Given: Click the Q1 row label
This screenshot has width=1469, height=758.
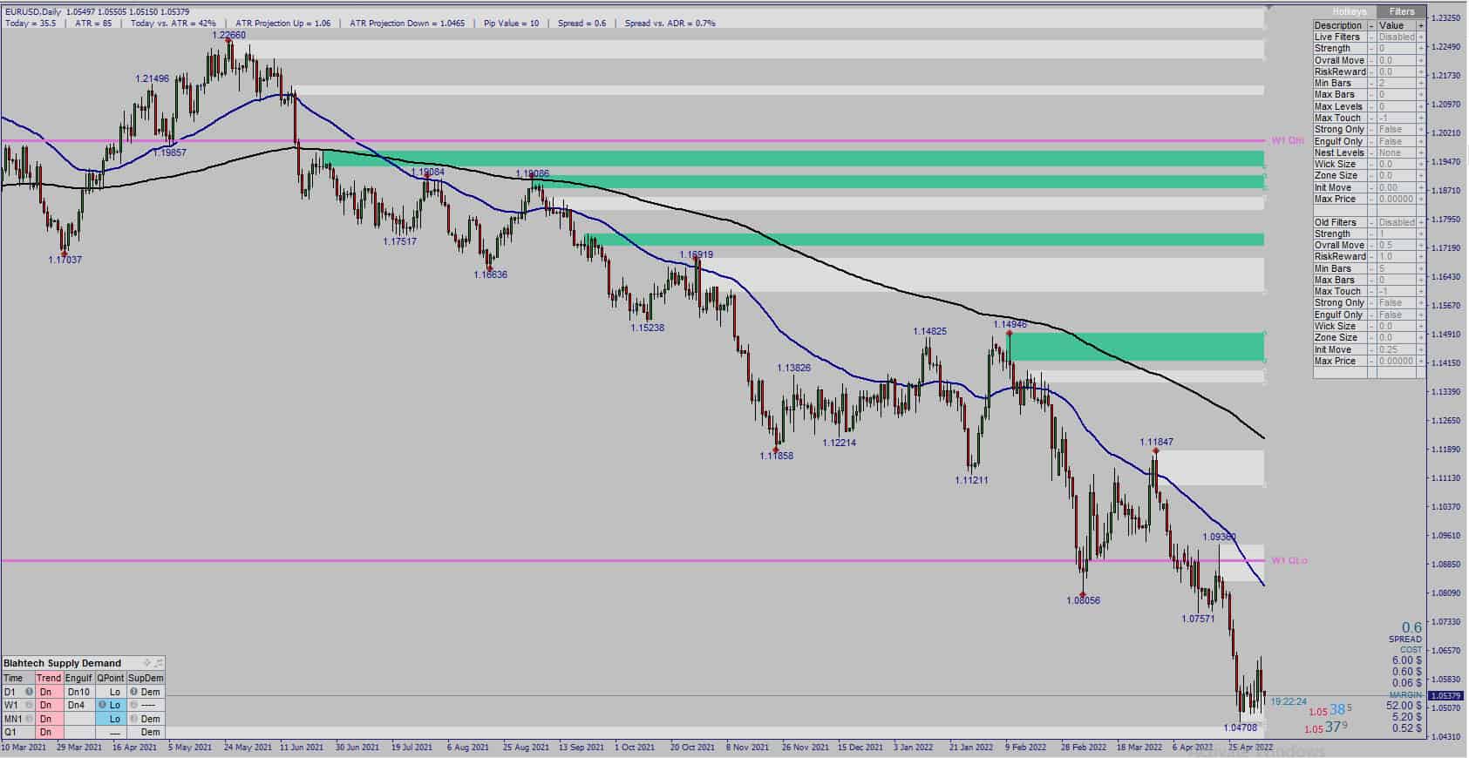Looking at the screenshot, I should (x=10, y=733).
